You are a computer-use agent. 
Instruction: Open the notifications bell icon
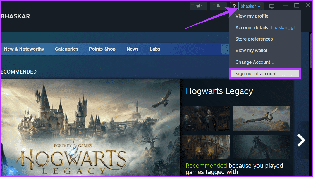coord(218,6)
